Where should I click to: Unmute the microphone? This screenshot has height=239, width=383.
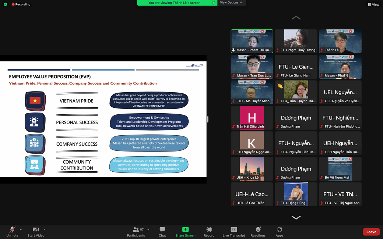coord(12,232)
